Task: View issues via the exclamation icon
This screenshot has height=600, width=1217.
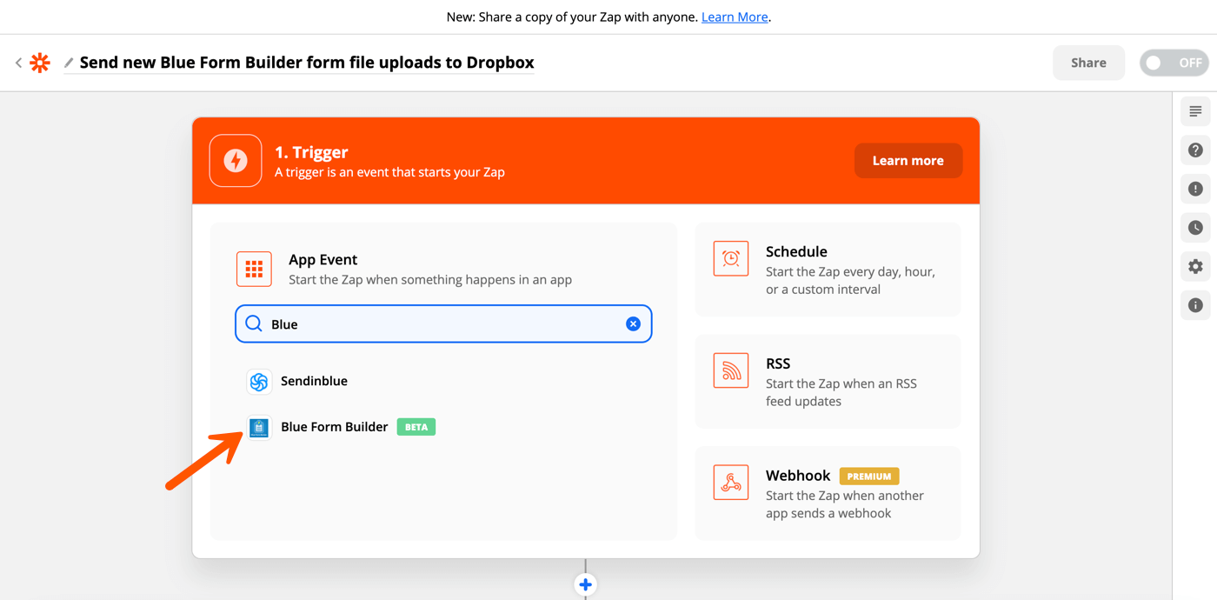Action: [x=1194, y=189]
